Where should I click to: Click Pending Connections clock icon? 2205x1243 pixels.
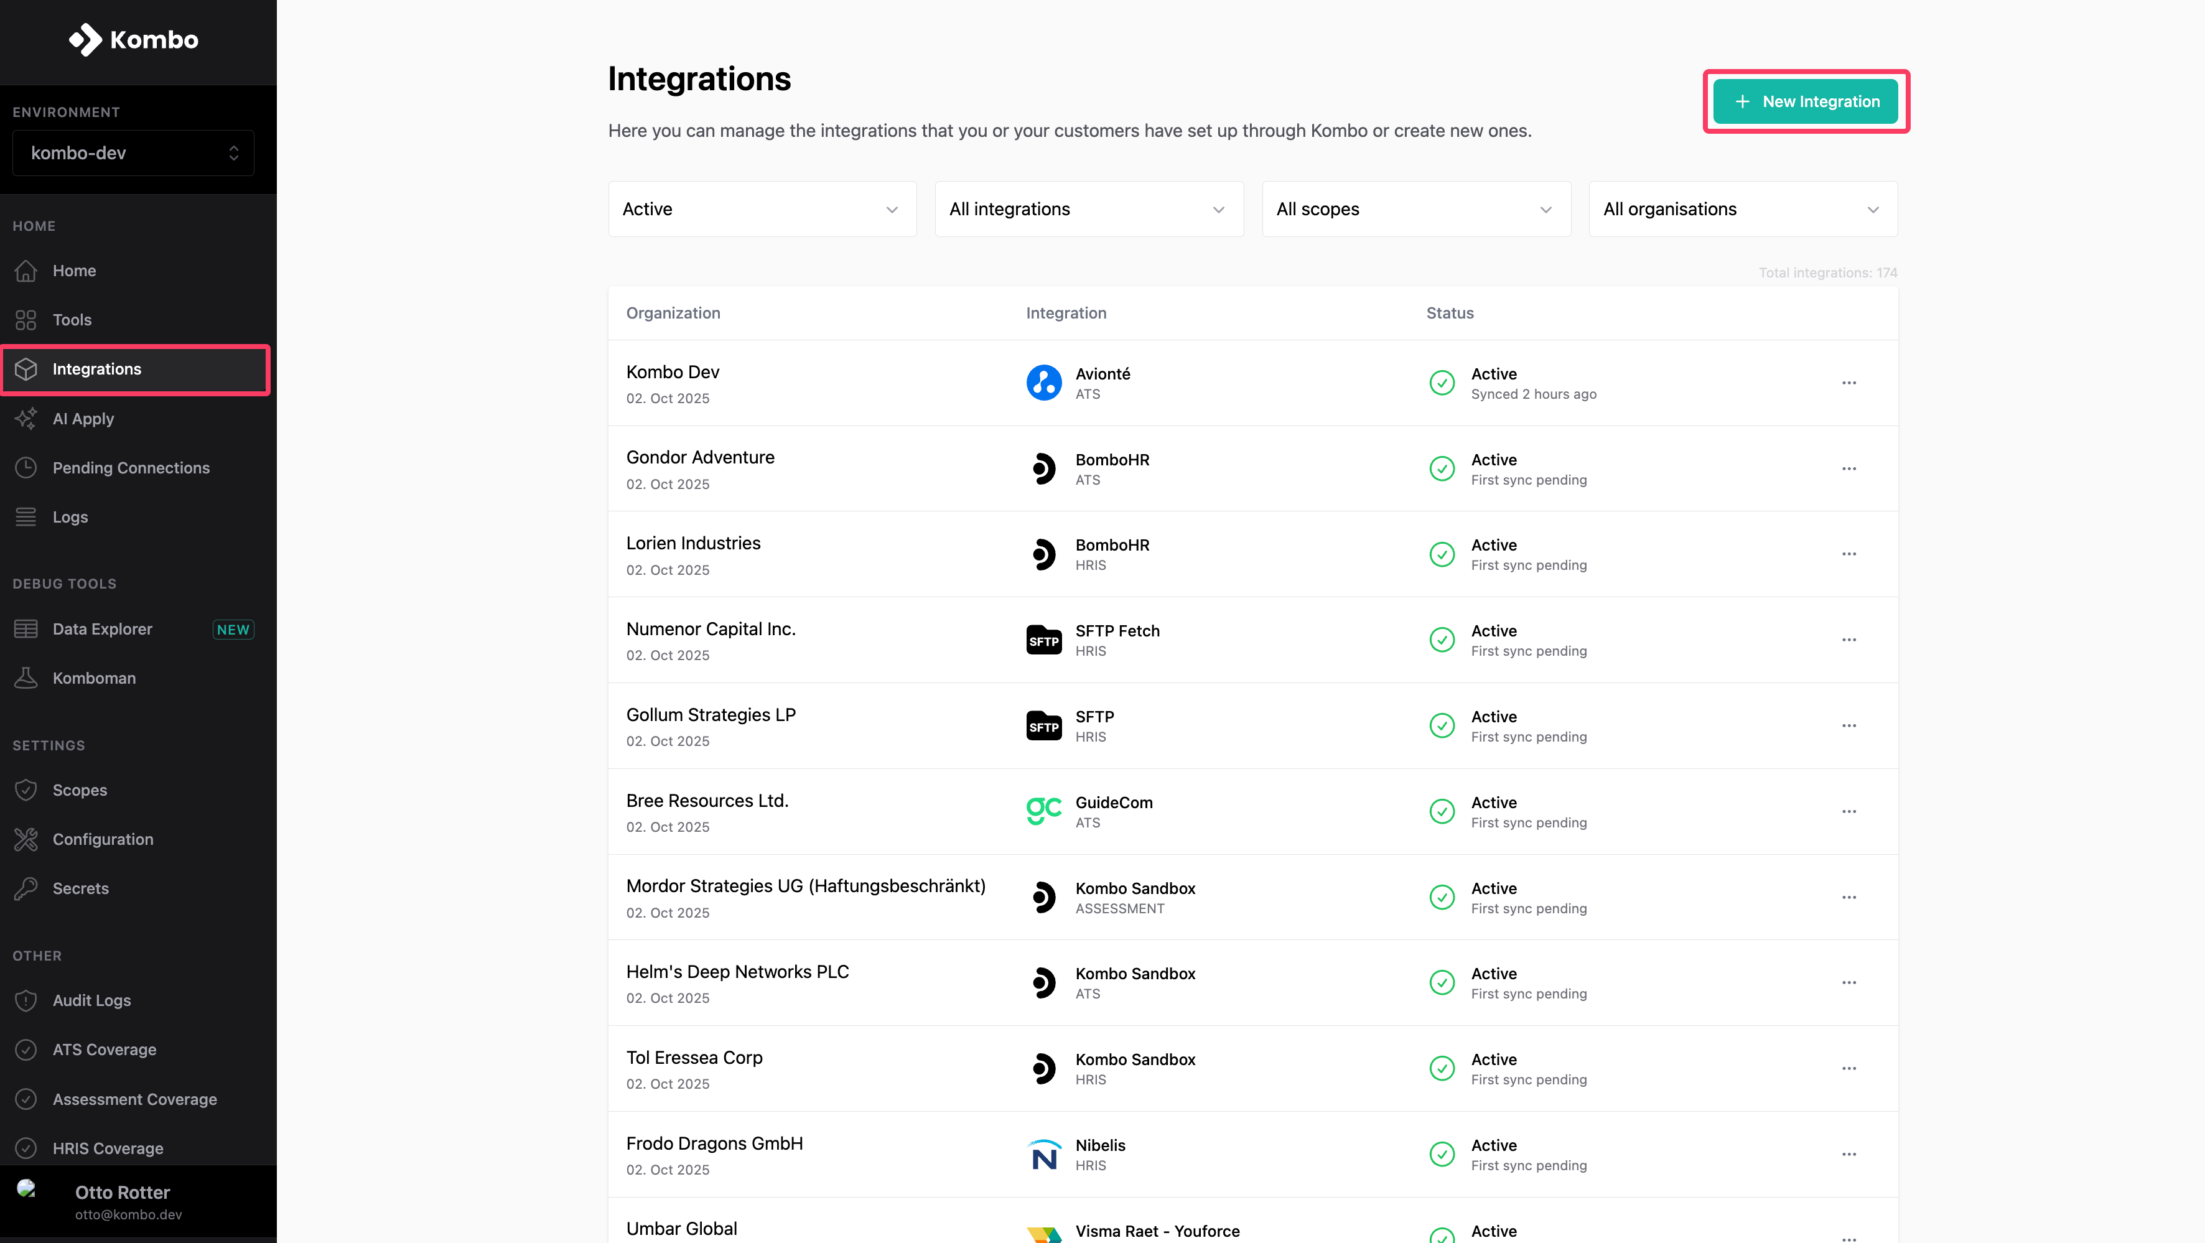coord(26,467)
